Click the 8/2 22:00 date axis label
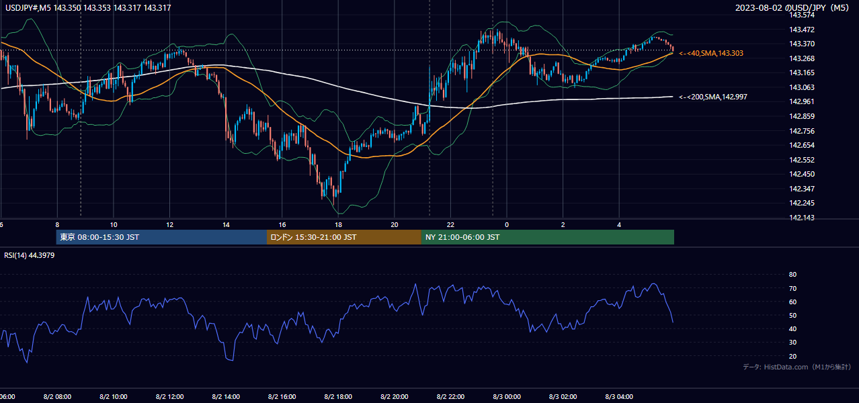Screen dimensions: 859x403 pos(451,397)
